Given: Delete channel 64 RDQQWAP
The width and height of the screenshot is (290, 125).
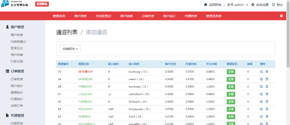Looking at the screenshot, I should click(267, 109).
